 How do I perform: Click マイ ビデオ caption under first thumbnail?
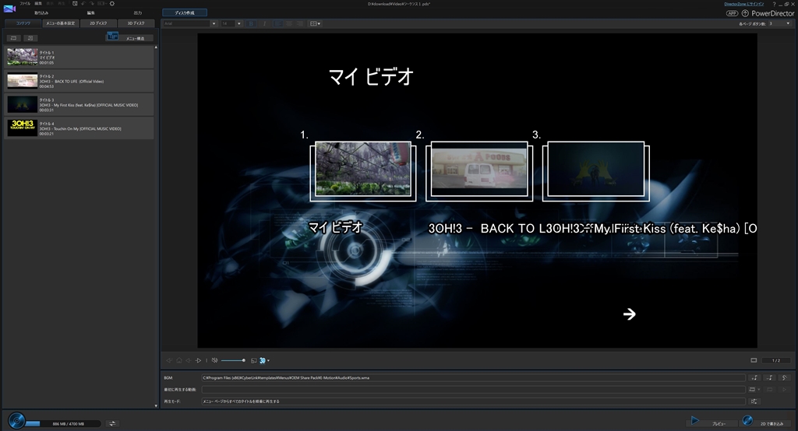point(335,227)
